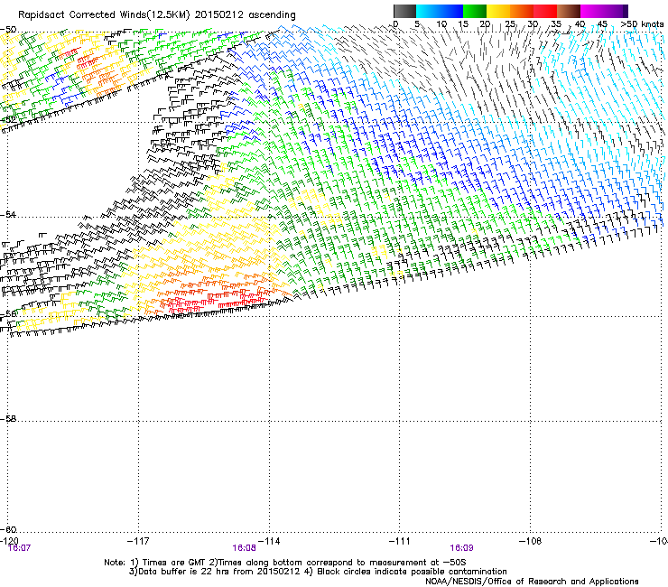Click the NOAA/NESDIS credit line
Image resolution: width=668 pixels, height=587 pixels.
point(532,582)
